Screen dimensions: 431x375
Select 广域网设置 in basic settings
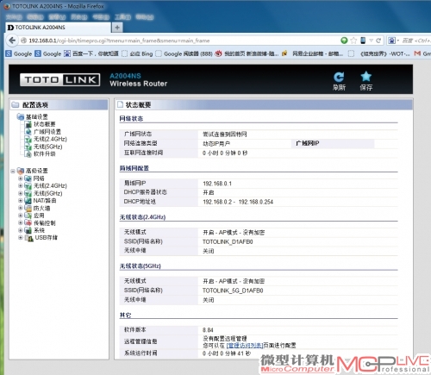point(47,132)
